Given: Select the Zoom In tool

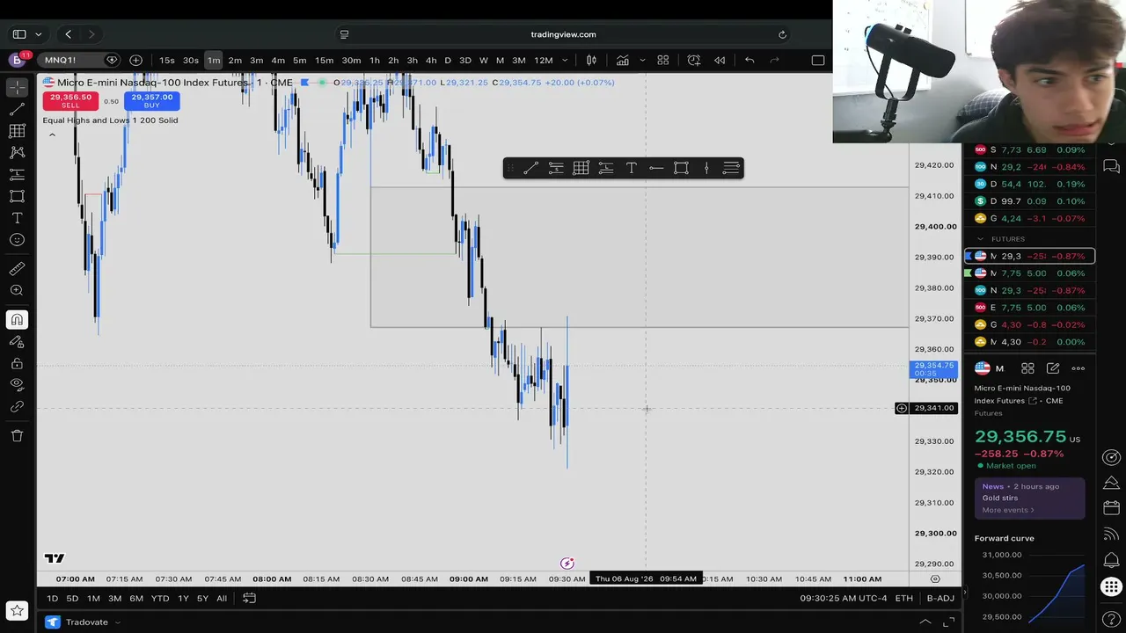Looking at the screenshot, I should 17,290.
